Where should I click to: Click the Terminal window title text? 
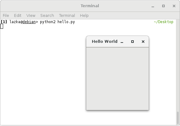tap(90, 6)
